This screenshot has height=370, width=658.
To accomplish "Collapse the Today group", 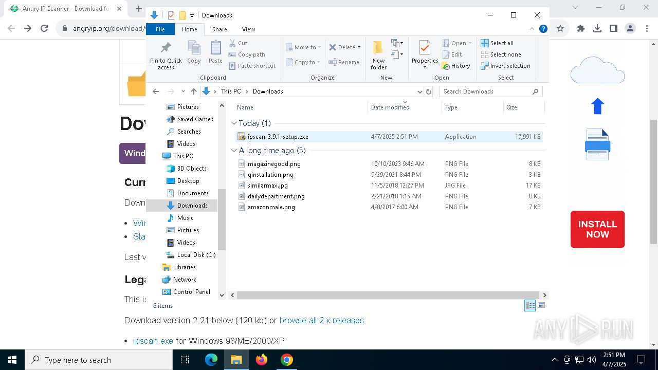I will pyautogui.click(x=234, y=123).
